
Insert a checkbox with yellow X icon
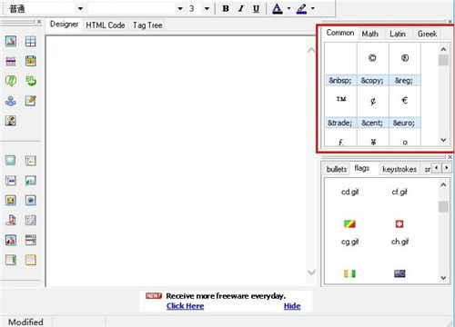coord(11,200)
